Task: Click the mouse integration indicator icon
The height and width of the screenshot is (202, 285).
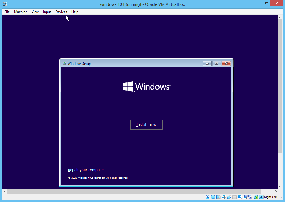Action: [x=256, y=197]
